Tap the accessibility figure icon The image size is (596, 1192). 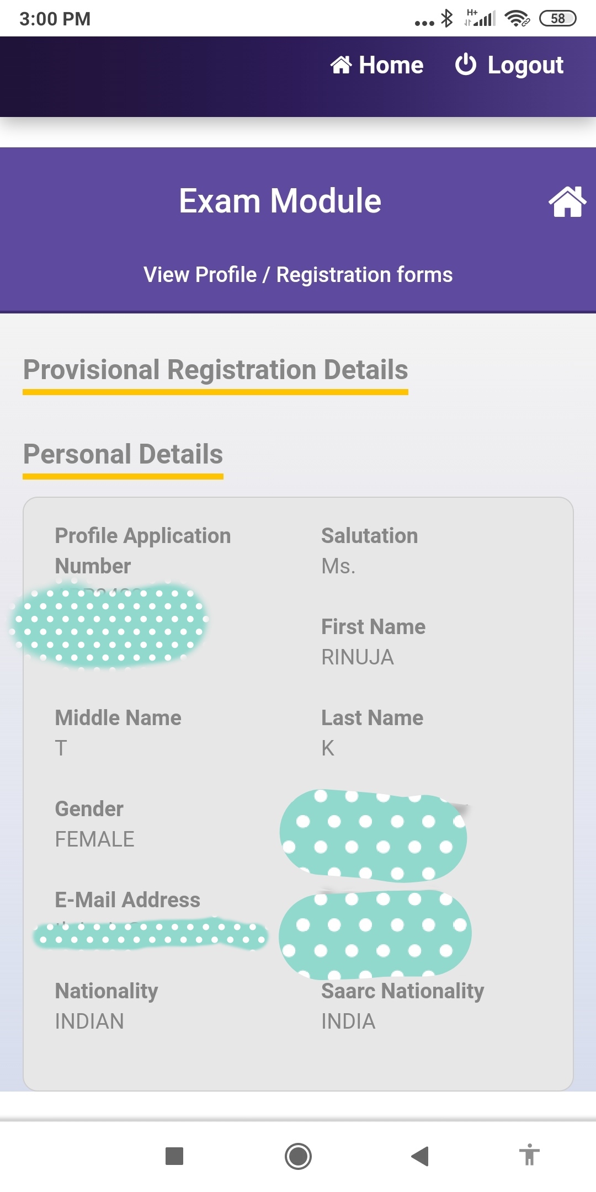(x=529, y=1155)
